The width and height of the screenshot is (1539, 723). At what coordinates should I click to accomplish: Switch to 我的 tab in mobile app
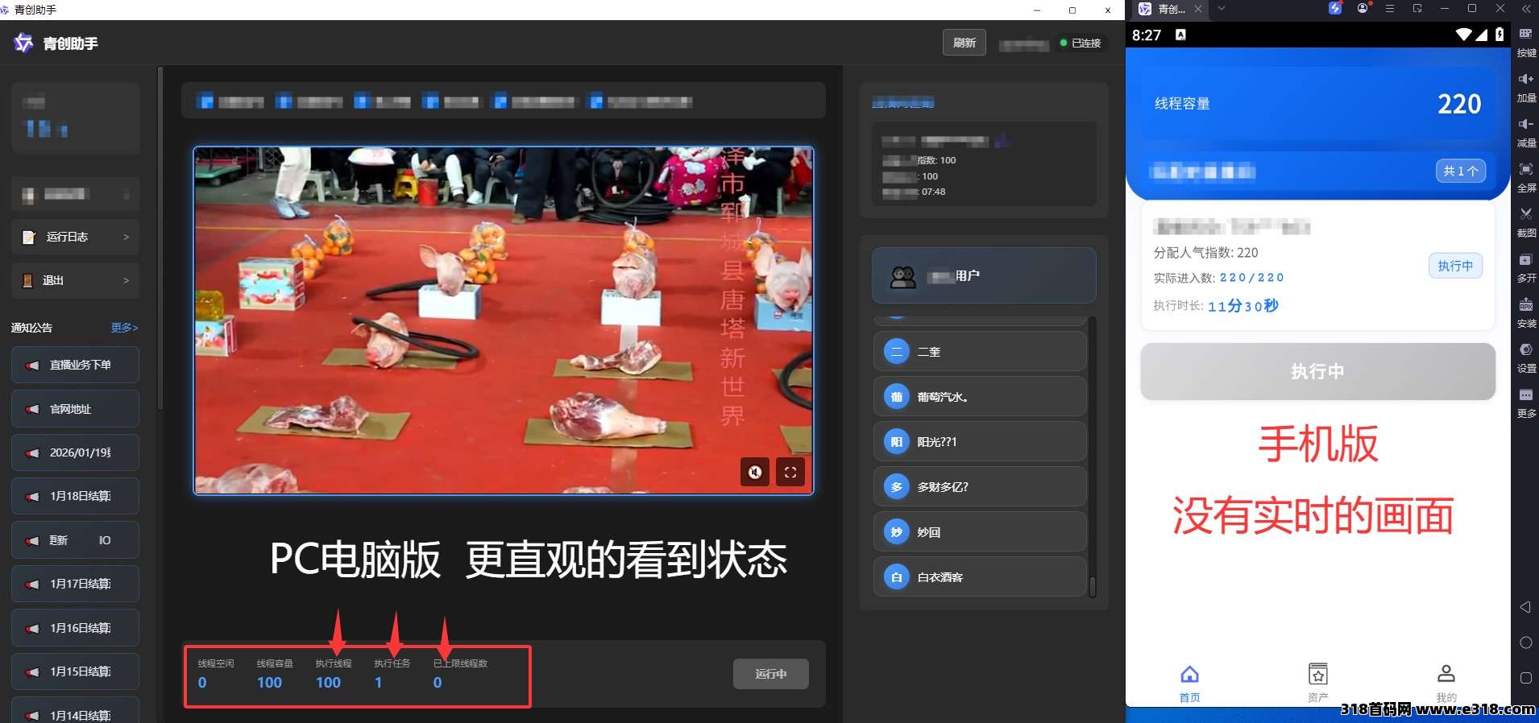[x=1446, y=680]
